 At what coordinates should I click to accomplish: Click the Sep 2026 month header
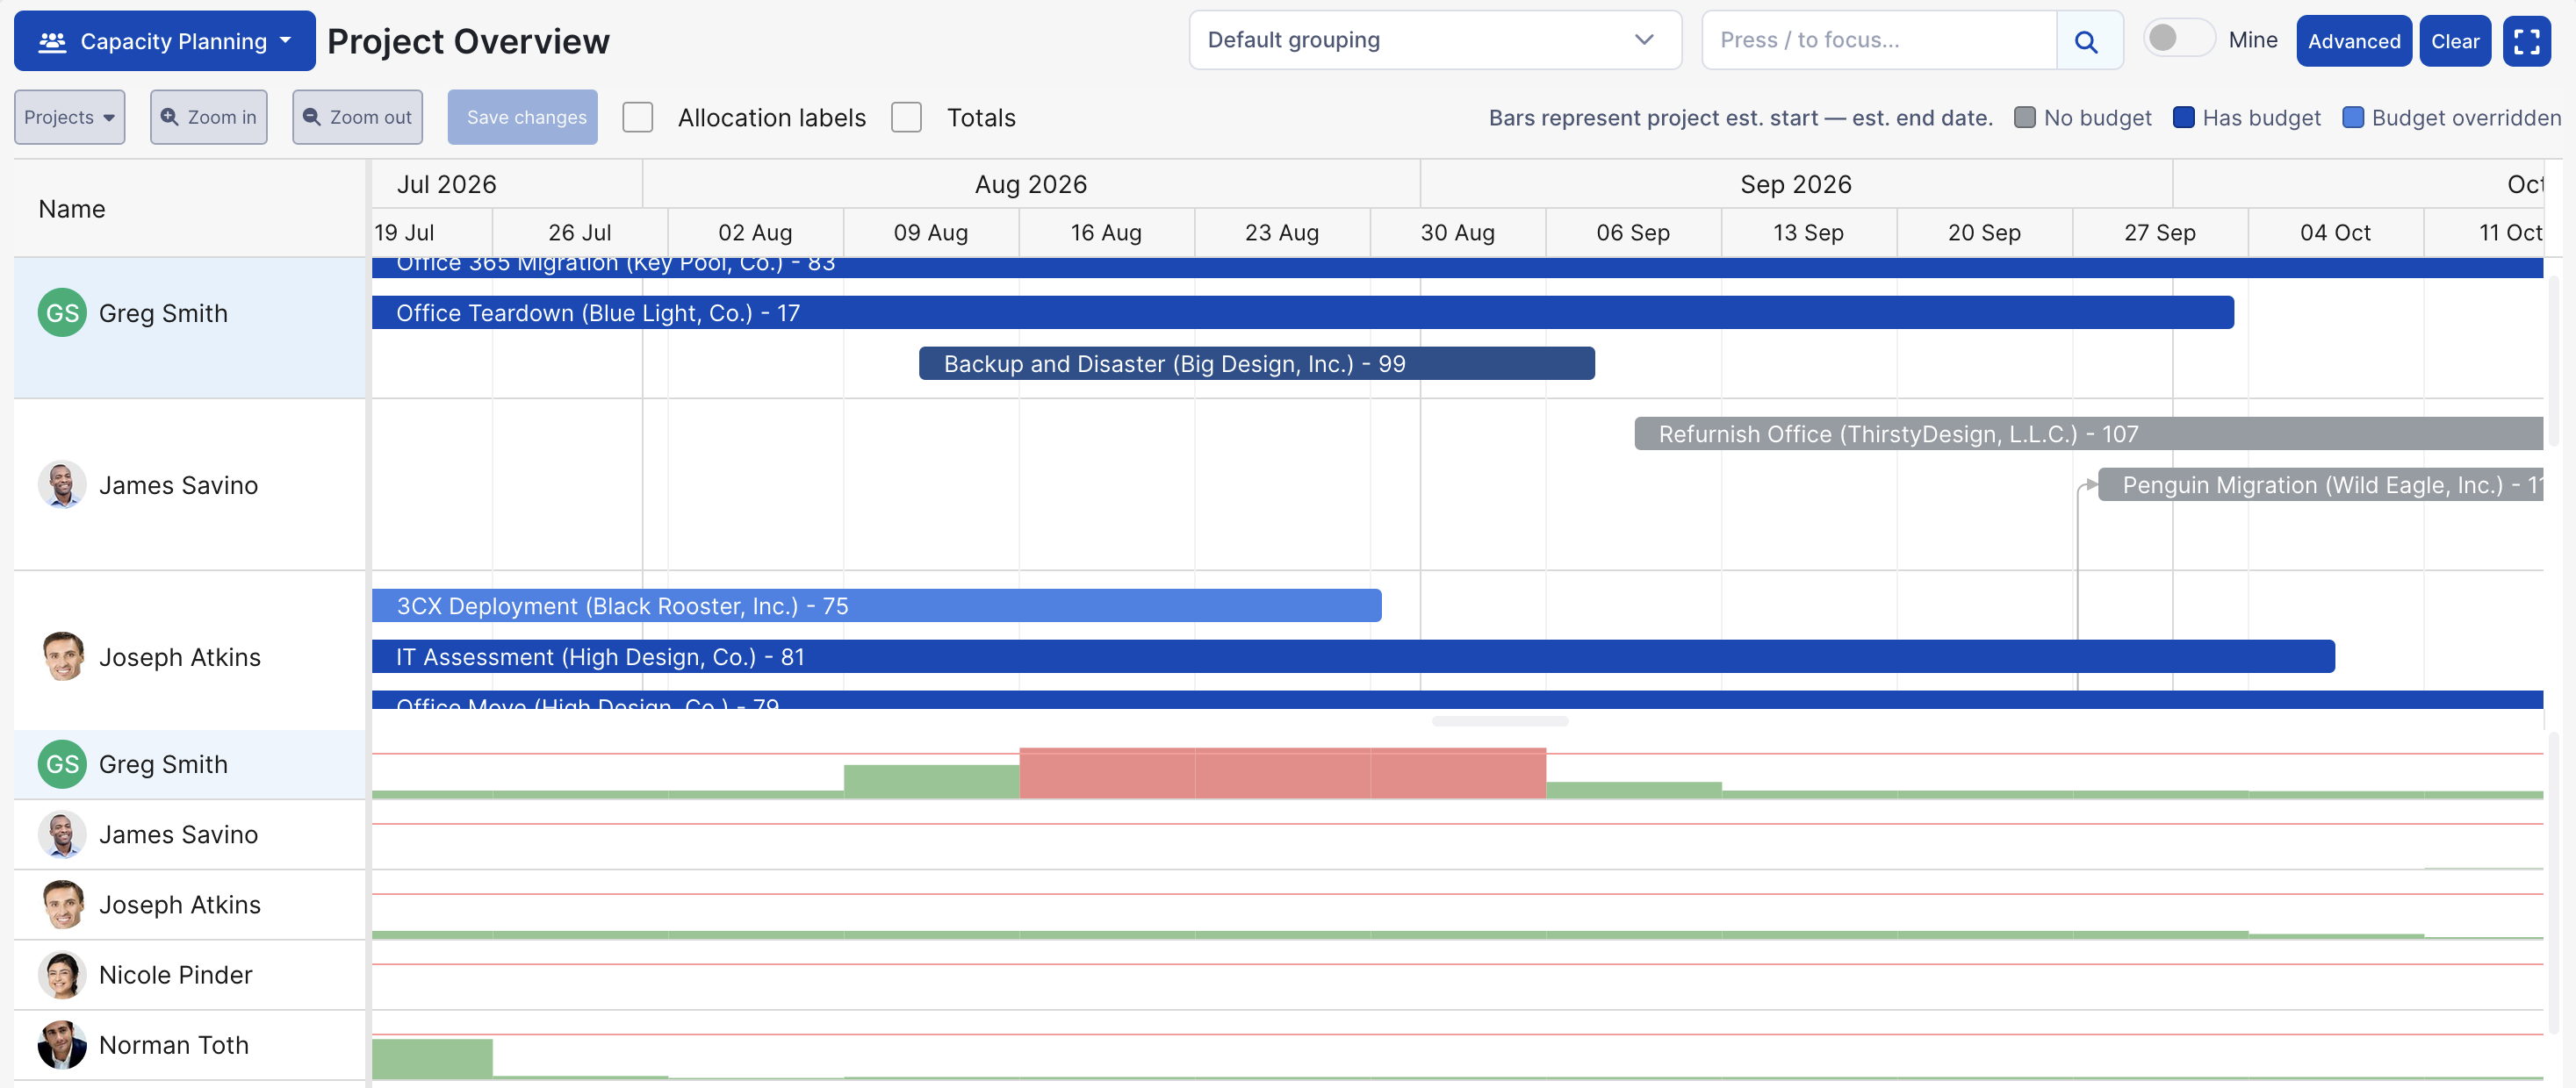[1796, 184]
